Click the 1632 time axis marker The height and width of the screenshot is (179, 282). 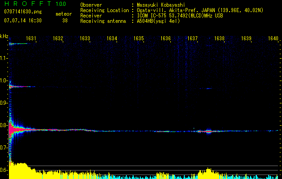[58, 38]
